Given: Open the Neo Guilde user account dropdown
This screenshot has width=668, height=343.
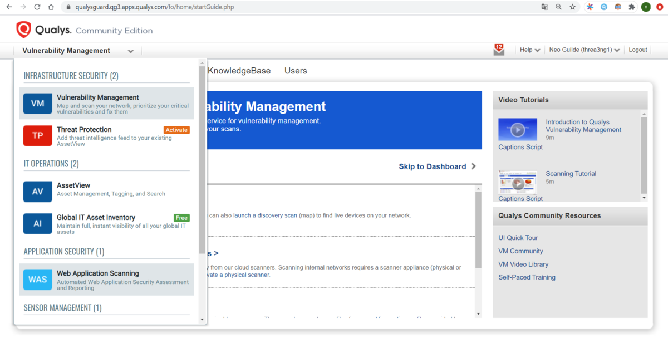Looking at the screenshot, I should 584,50.
